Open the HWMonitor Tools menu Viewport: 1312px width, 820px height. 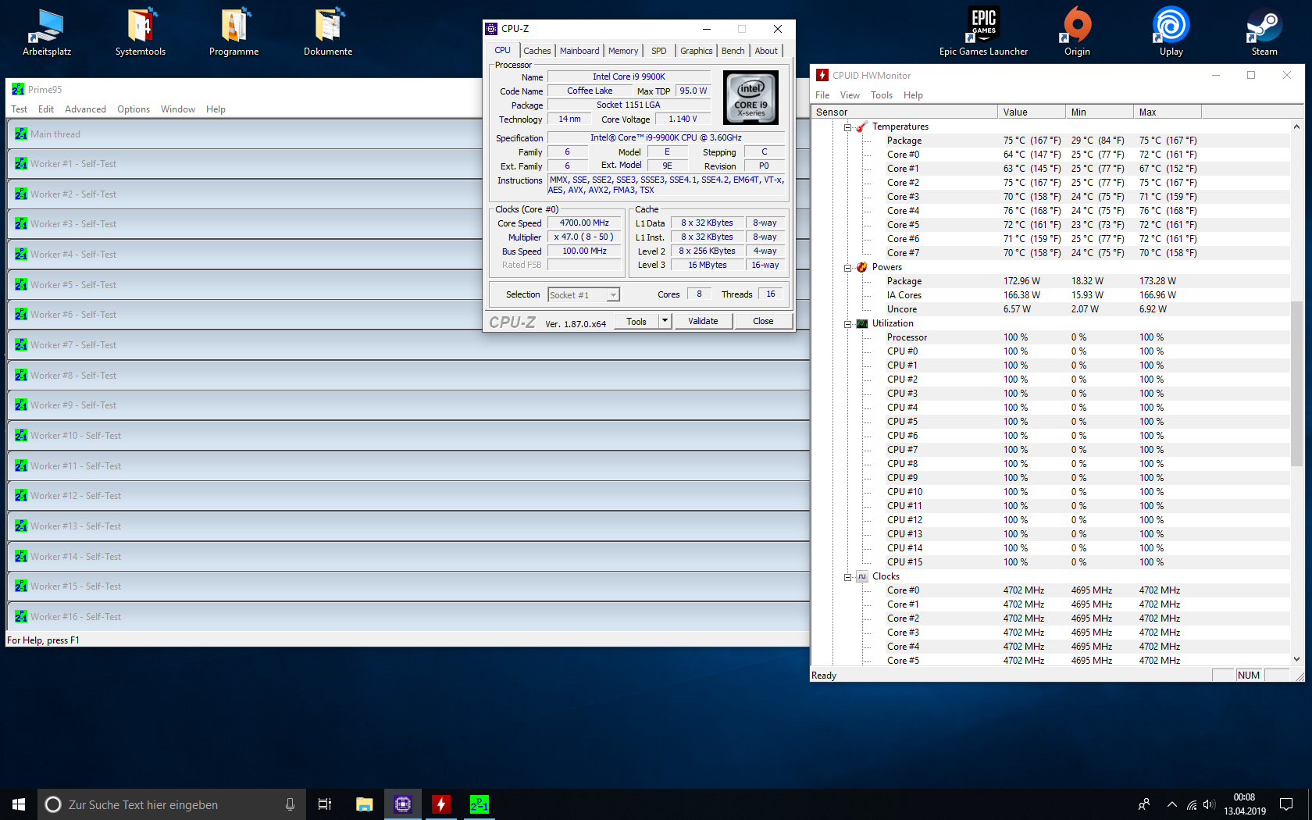[x=882, y=95]
